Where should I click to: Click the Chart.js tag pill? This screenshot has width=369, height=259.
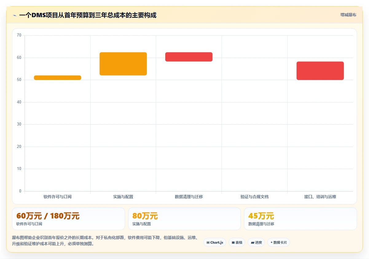click(x=215, y=242)
